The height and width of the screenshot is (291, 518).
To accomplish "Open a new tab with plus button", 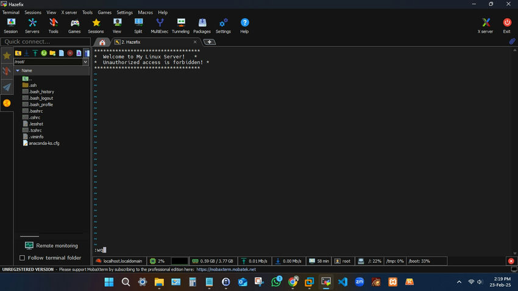I will click(210, 42).
